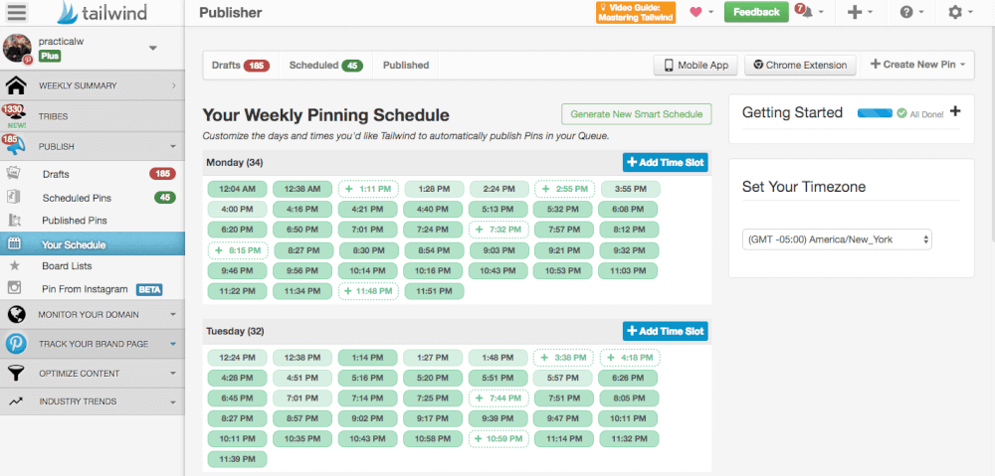The width and height of the screenshot is (995, 476).
Task: Open Weekly Summary home icon
Action: (x=16, y=85)
